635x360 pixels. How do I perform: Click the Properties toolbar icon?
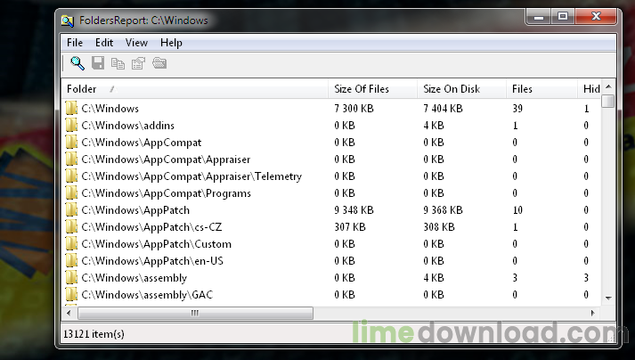tap(139, 63)
